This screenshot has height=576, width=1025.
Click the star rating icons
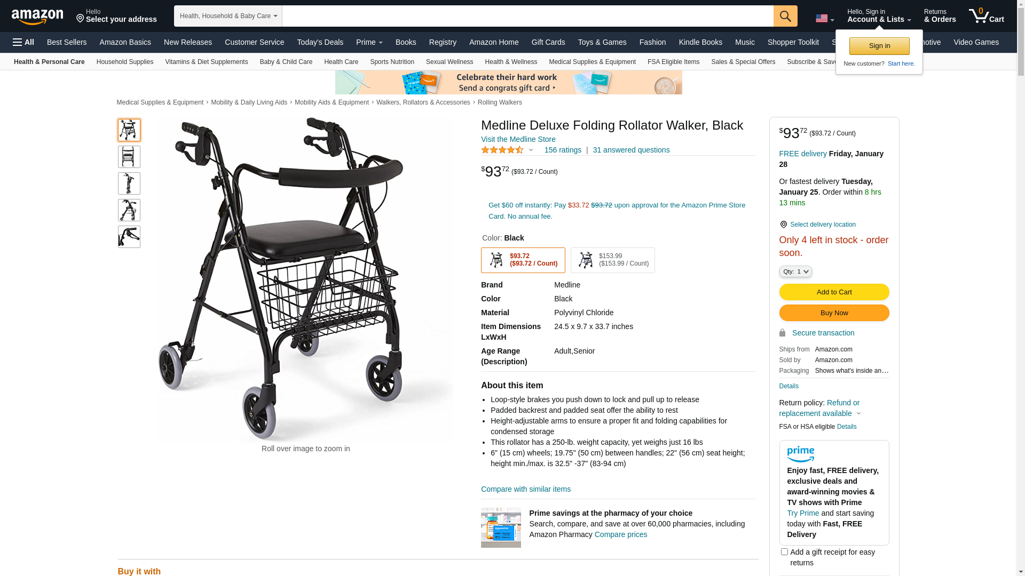tap(502, 150)
